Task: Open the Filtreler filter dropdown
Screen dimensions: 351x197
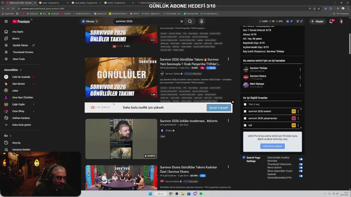Action: click(x=89, y=21)
